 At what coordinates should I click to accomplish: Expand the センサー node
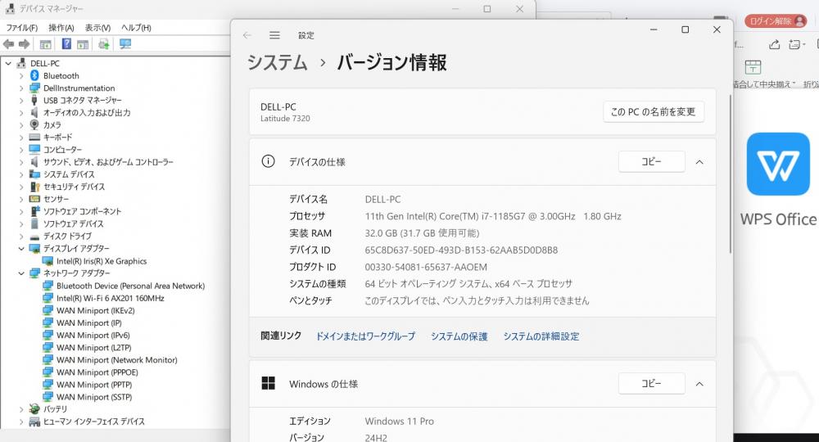tap(21, 199)
